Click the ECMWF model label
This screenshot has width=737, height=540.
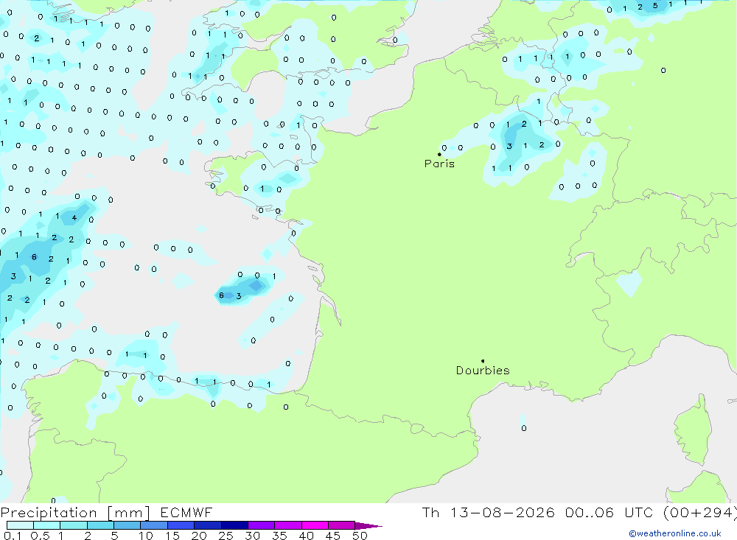[x=186, y=513]
